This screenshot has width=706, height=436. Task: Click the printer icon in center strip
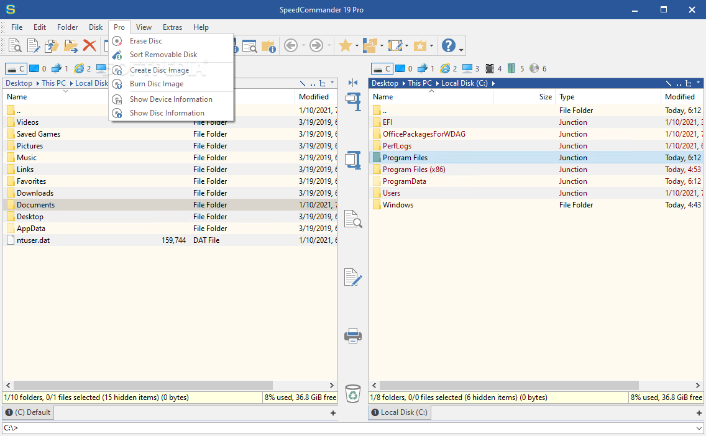pyautogui.click(x=353, y=335)
